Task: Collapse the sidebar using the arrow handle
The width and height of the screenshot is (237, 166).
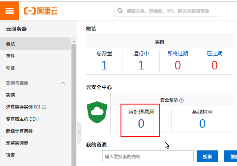Action: point(79,132)
